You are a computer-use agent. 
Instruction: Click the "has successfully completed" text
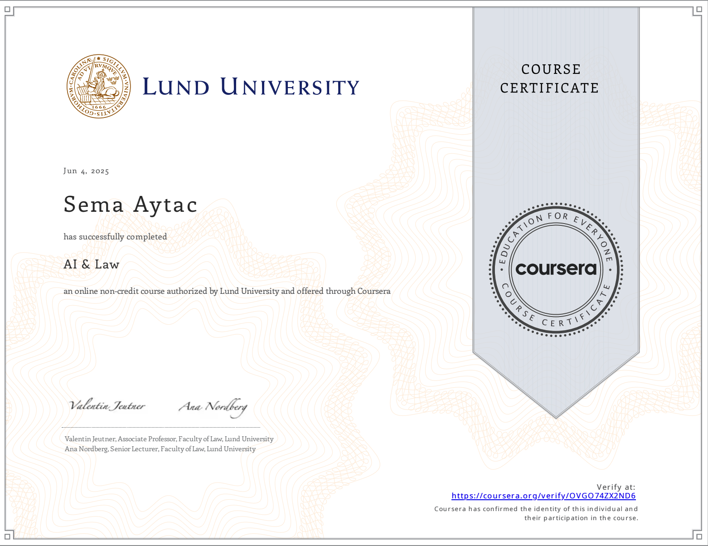point(115,237)
